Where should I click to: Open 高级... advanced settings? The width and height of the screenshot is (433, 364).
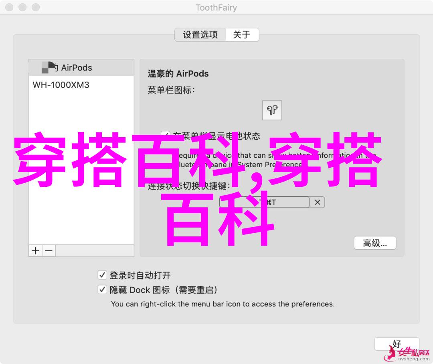pos(375,243)
